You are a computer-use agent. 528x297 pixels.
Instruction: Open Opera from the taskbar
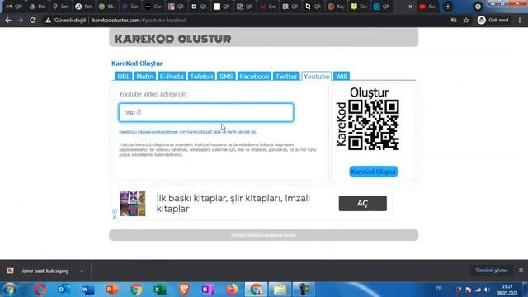[40, 290]
